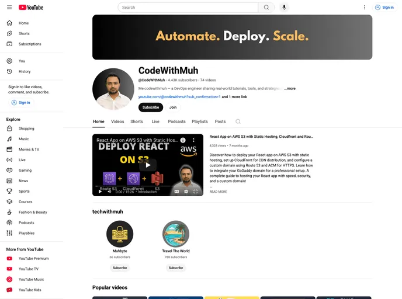
Task: Click the CodeWithMuh profile picture
Action: [113, 89]
